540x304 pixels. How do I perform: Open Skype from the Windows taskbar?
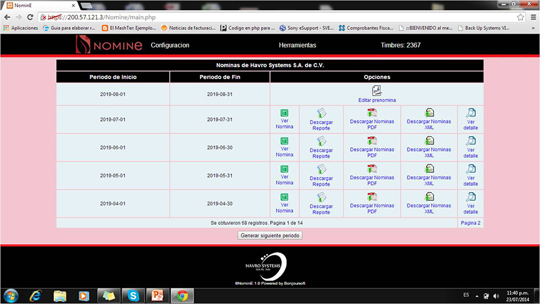[133, 296]
